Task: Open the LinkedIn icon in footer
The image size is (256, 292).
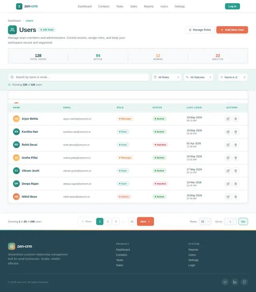Action: (235, 282)
